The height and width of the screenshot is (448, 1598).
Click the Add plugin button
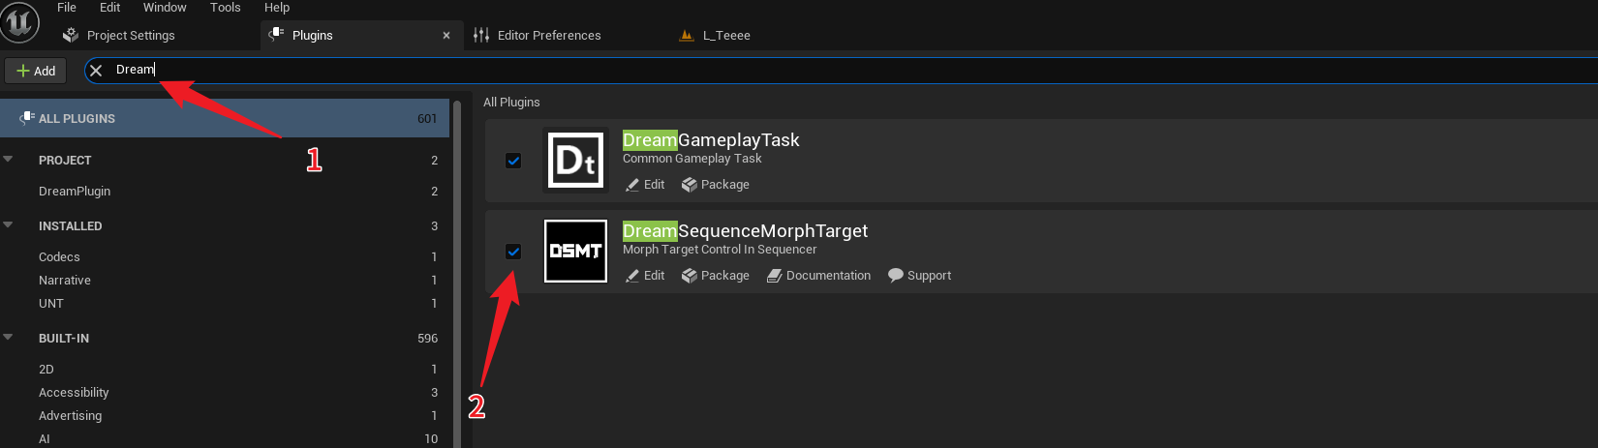click(x=36, y=71)
